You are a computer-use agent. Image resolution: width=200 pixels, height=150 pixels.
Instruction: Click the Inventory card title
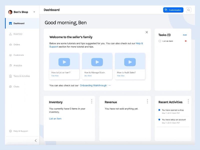pos(56,102)
